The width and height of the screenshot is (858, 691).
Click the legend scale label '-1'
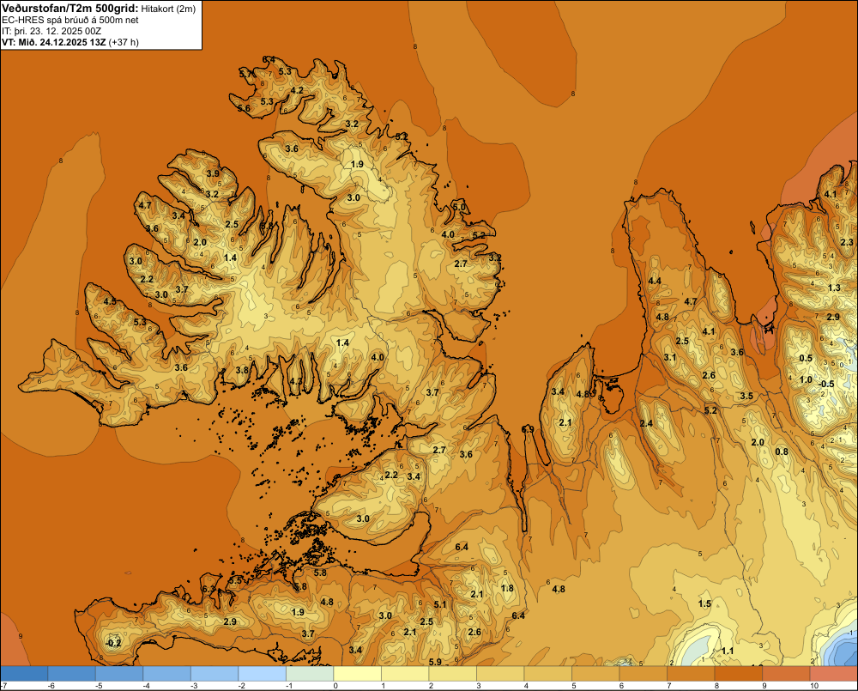click(289, 686)
